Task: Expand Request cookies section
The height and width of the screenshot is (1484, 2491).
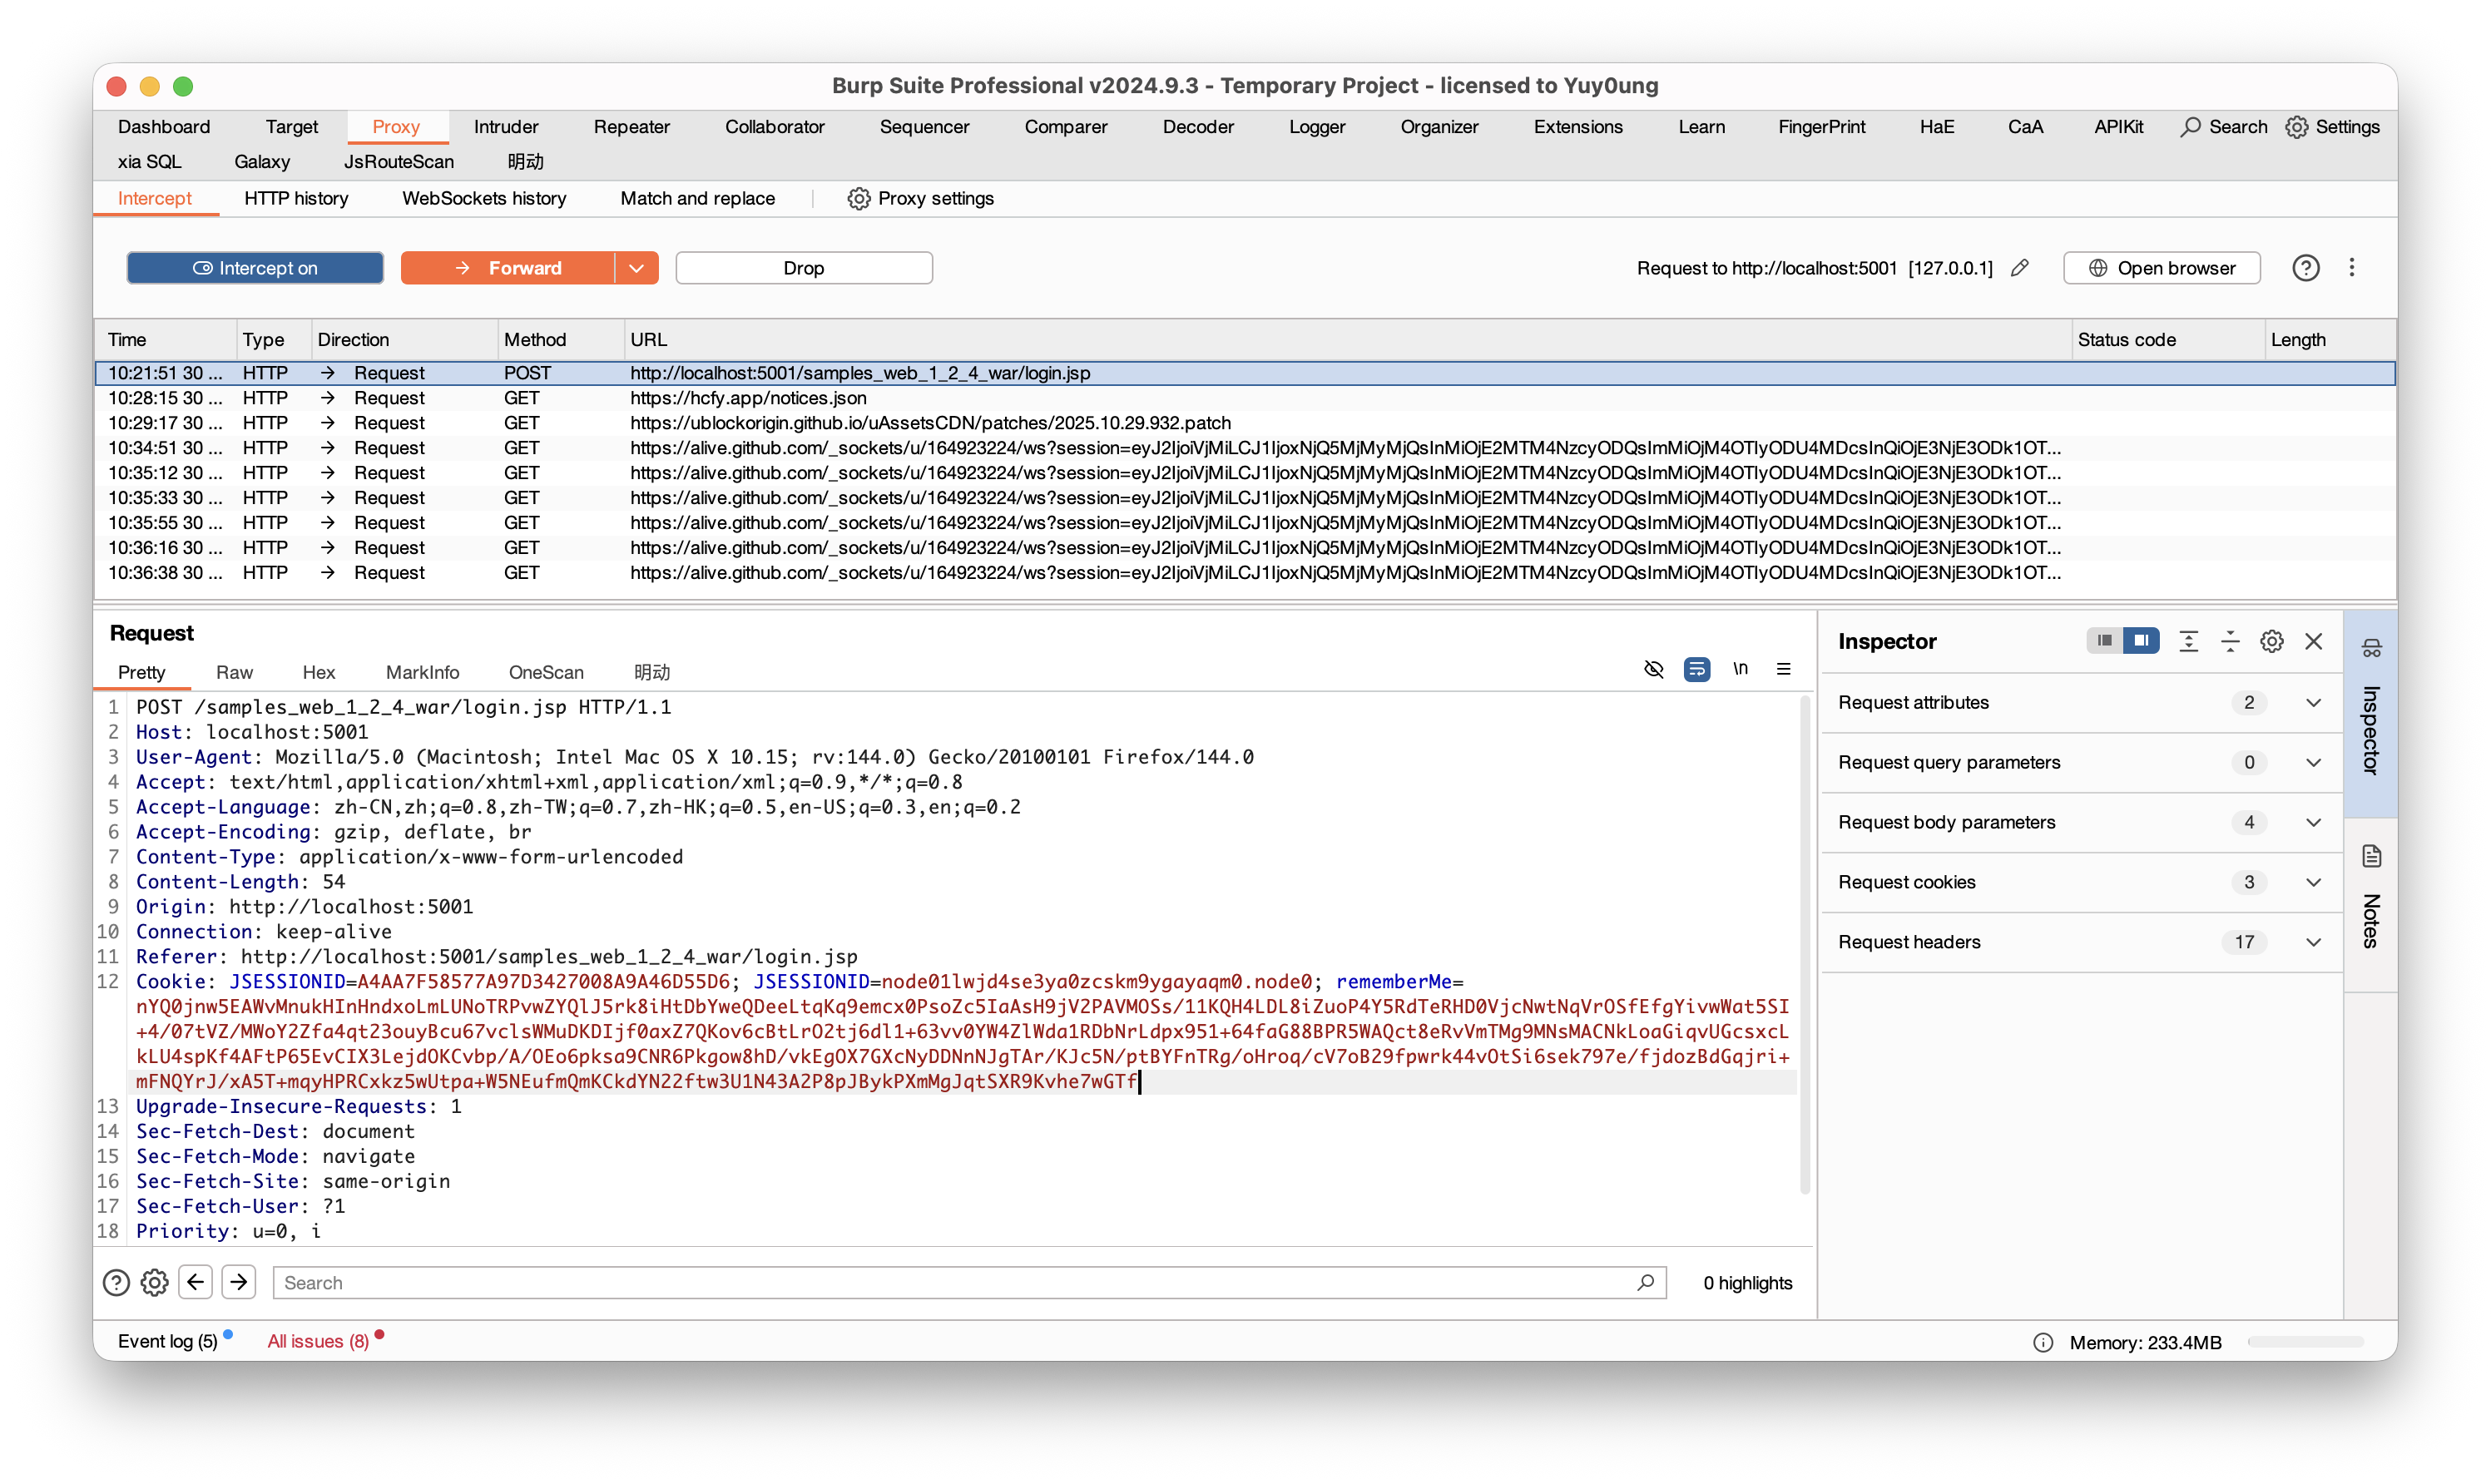Action: [x=2312, y=882]
